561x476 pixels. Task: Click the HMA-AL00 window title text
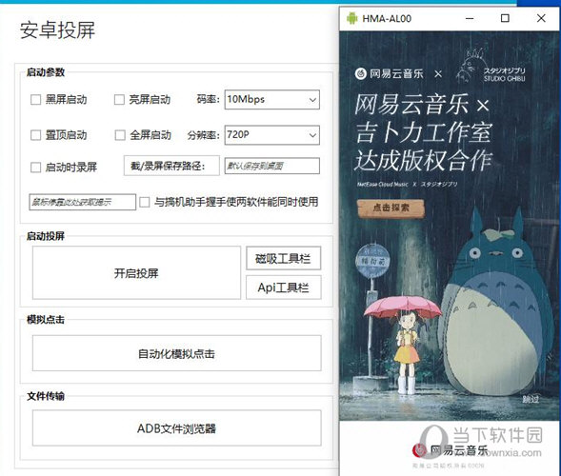[387, 19]
